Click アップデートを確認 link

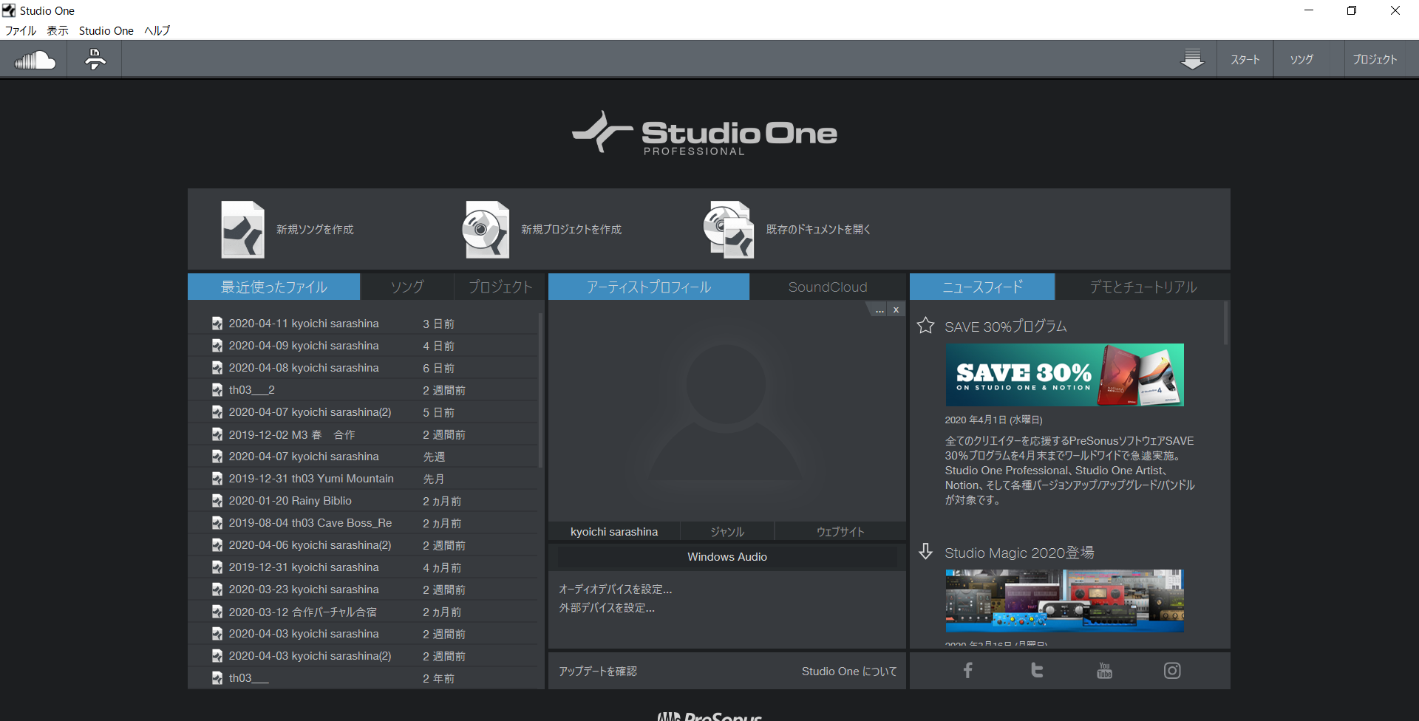coord(597,671)
